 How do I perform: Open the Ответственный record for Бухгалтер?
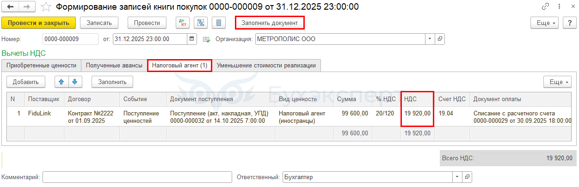467,177
